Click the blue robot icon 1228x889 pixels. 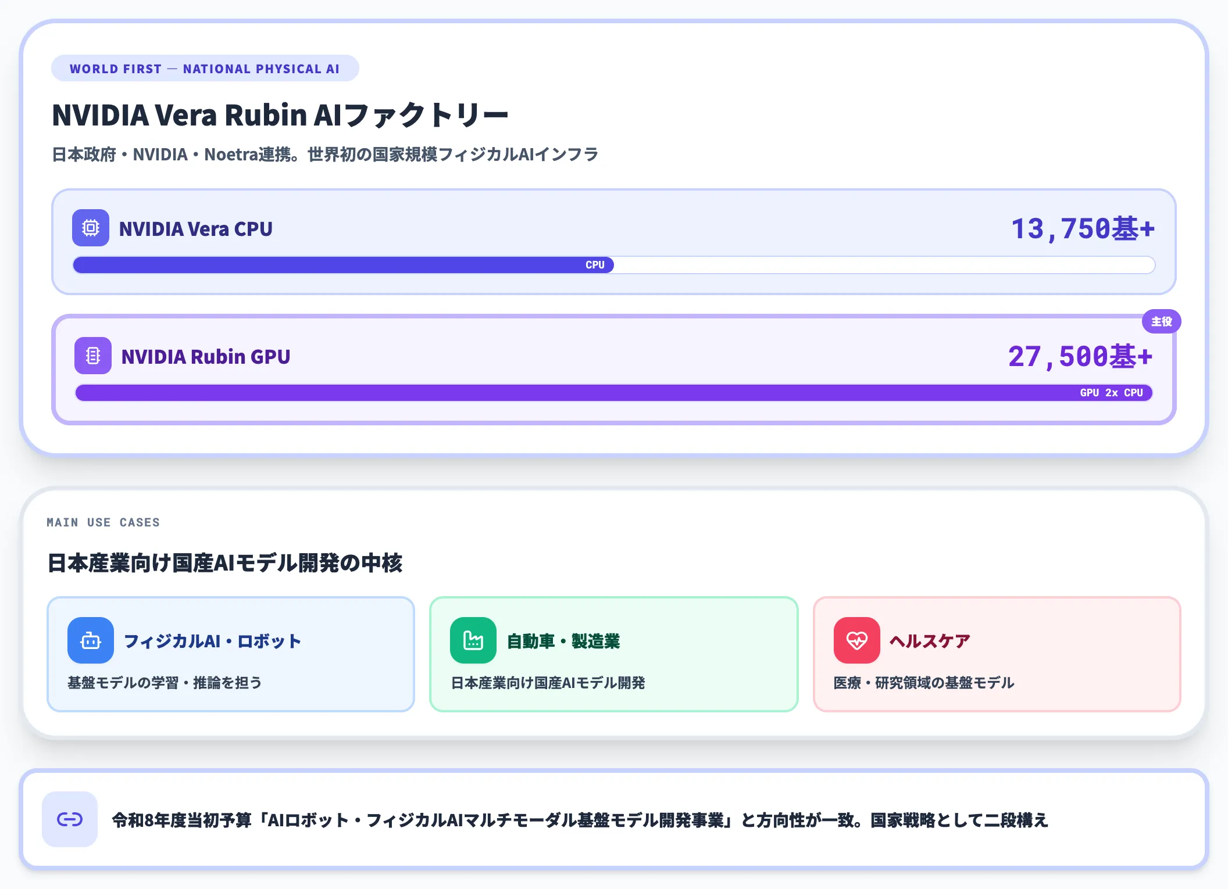click(x=91, y=640)
